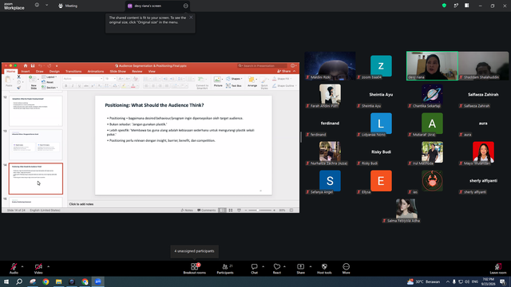Select slide 12 thumbnail

pos(36,111)
